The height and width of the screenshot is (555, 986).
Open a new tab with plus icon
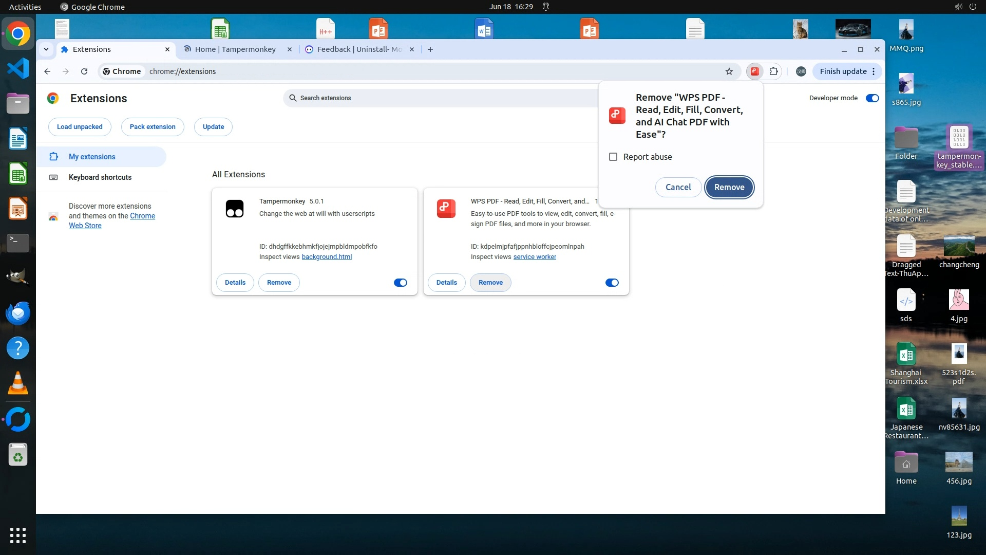430,49
